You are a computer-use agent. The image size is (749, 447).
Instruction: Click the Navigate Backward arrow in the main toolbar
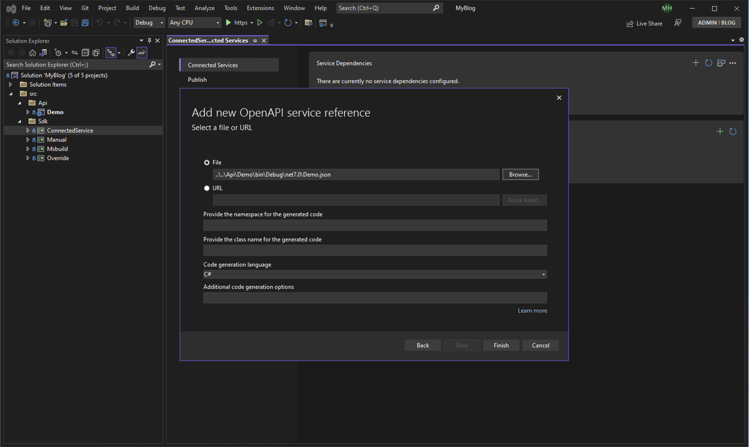click(x=16, y=23)
